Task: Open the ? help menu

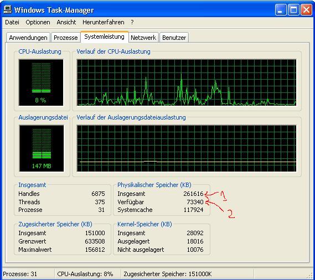Action: coord(132,22)
